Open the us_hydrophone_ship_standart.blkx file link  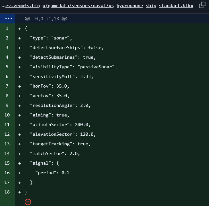point(99,6)
